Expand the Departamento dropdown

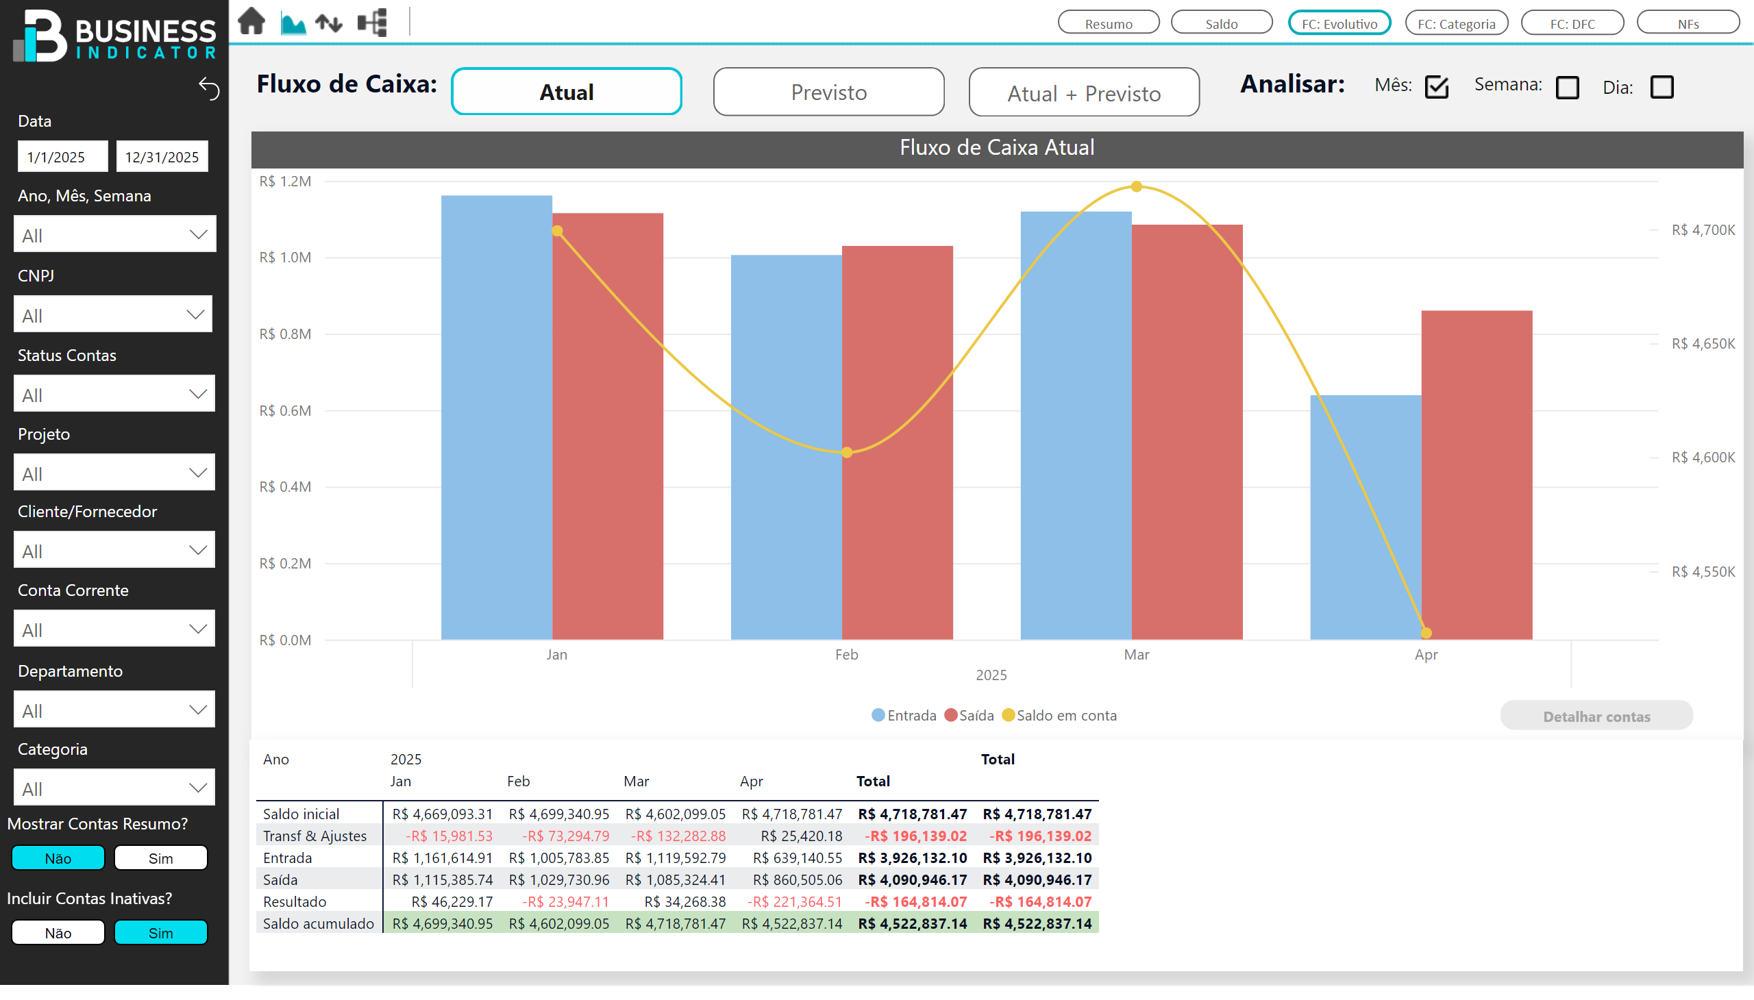[x=113, y=710]
